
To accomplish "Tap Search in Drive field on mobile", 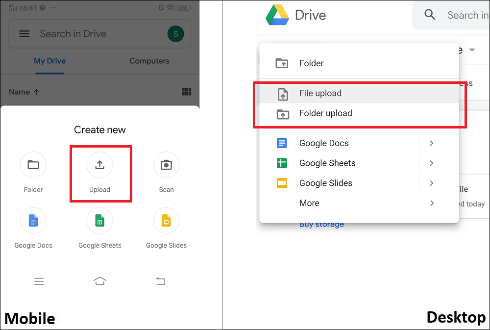I will [x=99, y=34].
